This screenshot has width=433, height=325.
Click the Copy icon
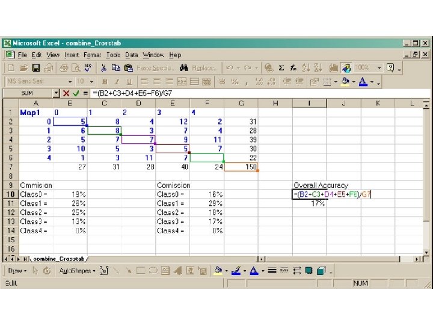(115, 67)
